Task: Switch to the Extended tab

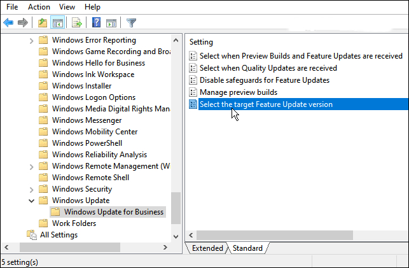Action: 207,248
